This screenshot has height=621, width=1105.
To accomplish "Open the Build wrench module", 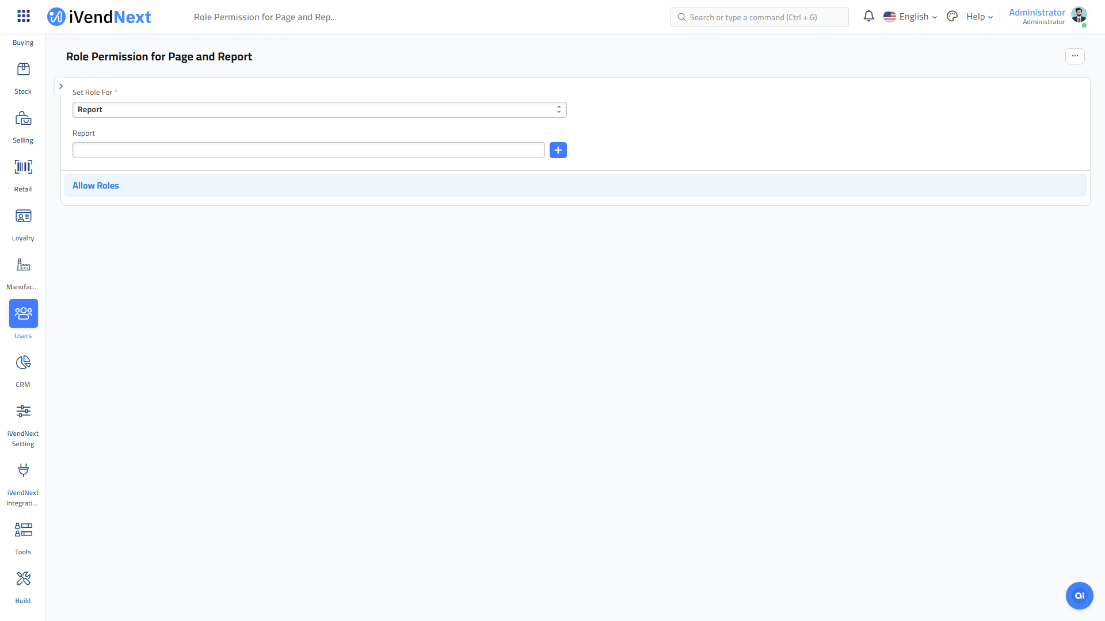I will point(23,578).
